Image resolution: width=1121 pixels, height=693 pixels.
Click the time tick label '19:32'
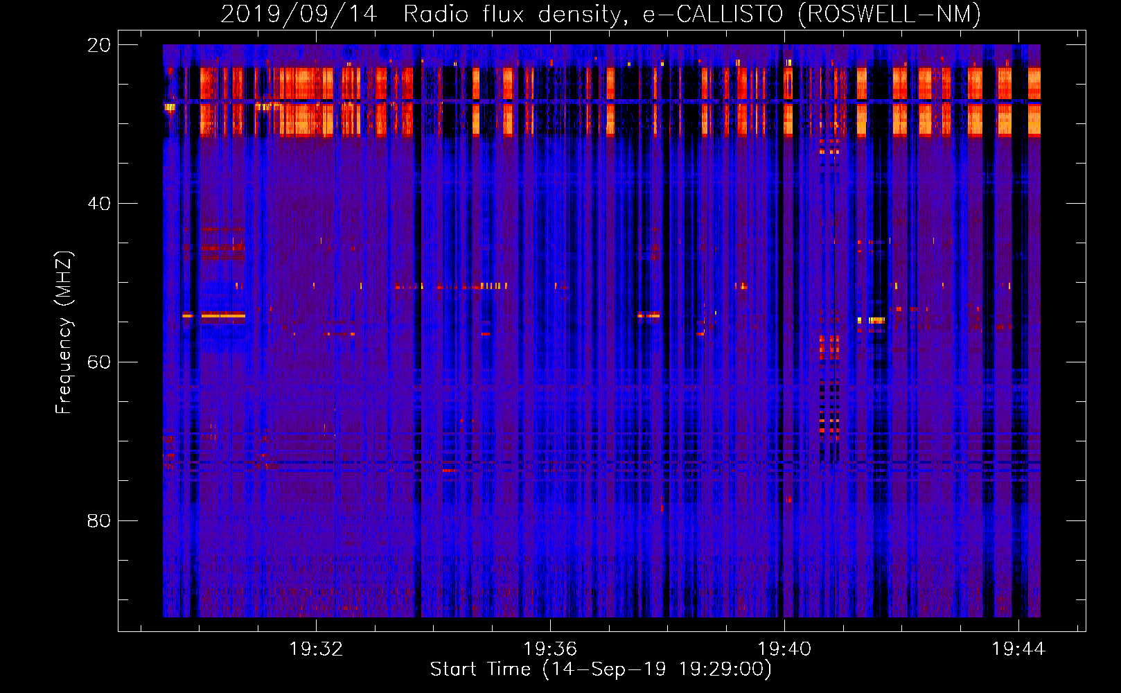316,649
